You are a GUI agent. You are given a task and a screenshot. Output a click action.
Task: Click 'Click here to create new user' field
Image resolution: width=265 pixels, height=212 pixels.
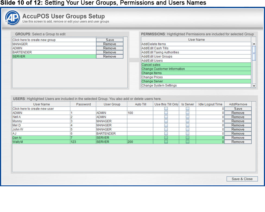pos(41,109)
